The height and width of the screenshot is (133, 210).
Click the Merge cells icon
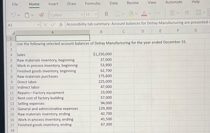click(x=199, y=12)
